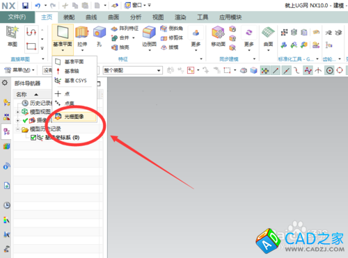Click the 倒斜角 chamfer tool
The width and height of the screenshot is (348, 258).
pyautogui.click(x=172, y=29)
